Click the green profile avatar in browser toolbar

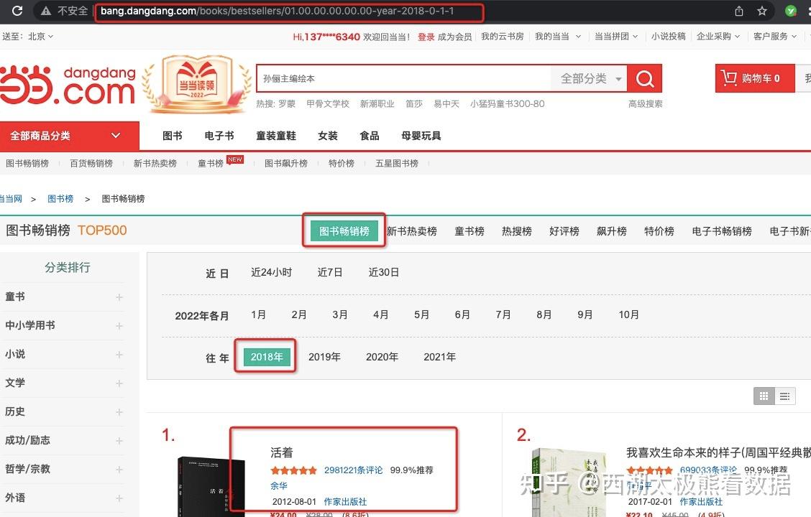790,11
